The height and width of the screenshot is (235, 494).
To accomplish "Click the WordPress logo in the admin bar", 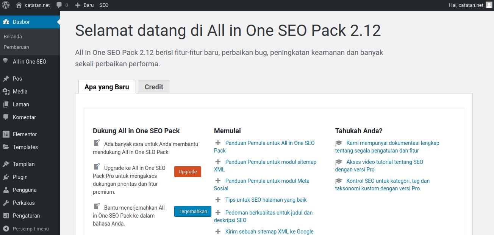I will tap(5, 5).
